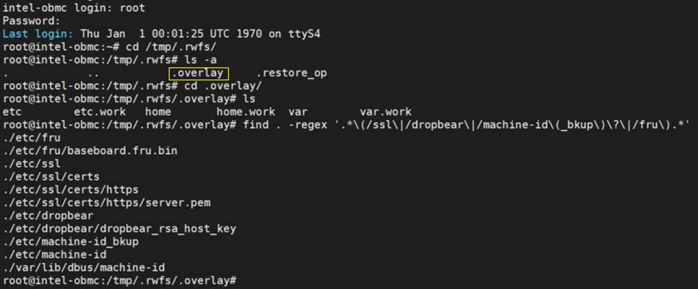
Task: Click the 'intel-obmc login: root' line
Action: point(74,8)
